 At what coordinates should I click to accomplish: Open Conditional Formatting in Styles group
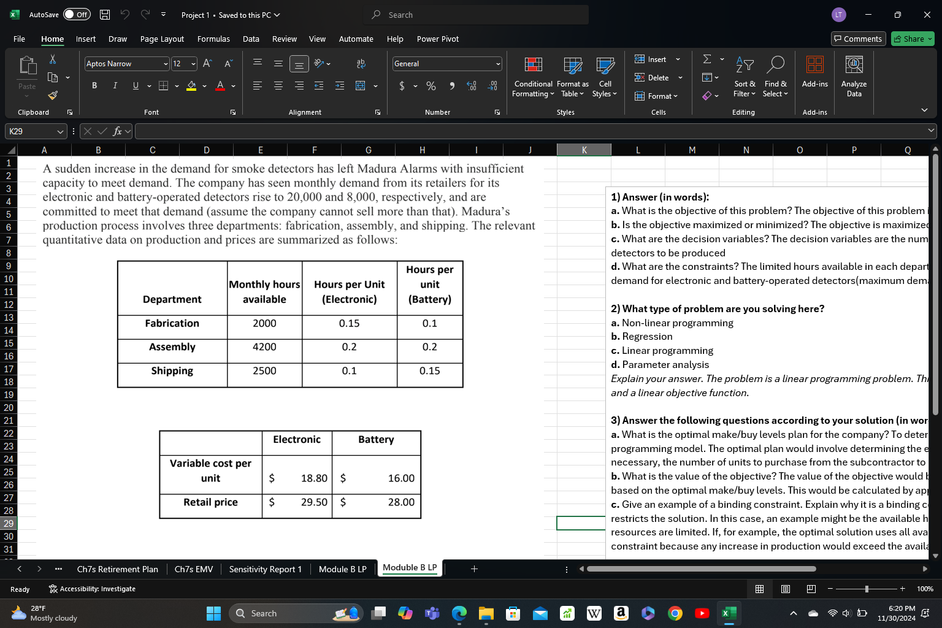pyautogui.click(x=533, y=78)
